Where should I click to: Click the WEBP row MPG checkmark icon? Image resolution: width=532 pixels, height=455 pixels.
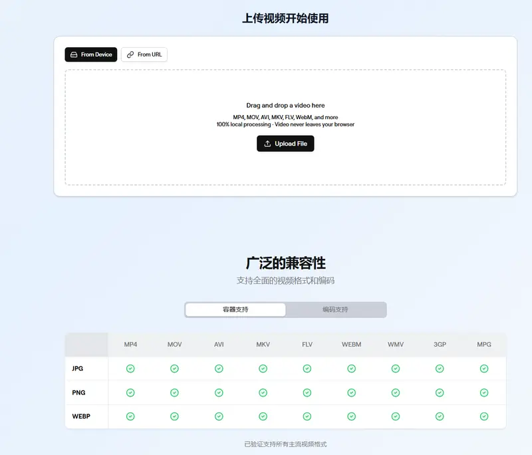(x=484, y=416)
